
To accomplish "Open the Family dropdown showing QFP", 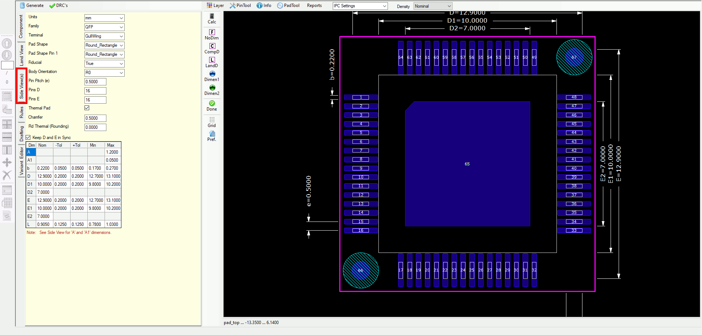I will click(105, 27).
